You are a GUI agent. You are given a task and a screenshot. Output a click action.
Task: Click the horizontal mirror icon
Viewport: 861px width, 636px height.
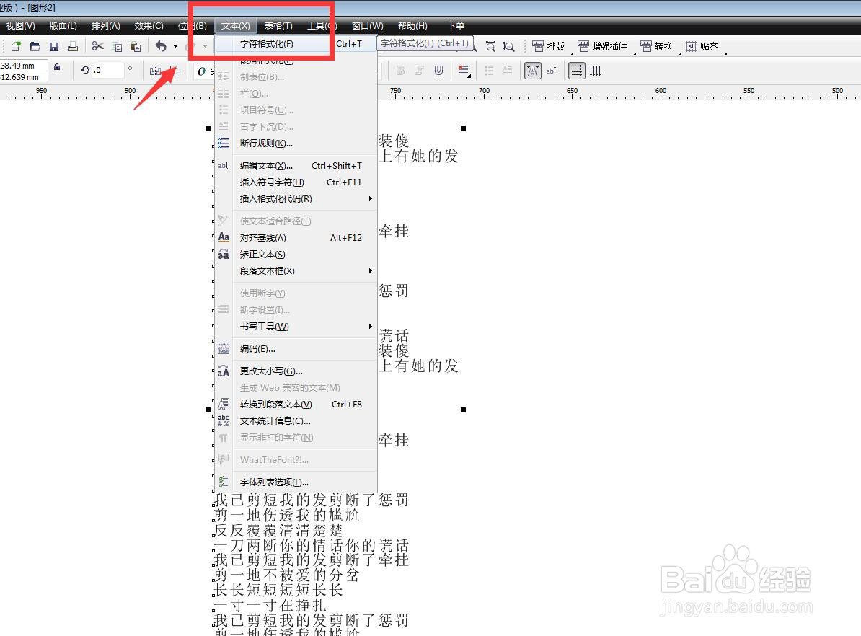tap(155, 70)
